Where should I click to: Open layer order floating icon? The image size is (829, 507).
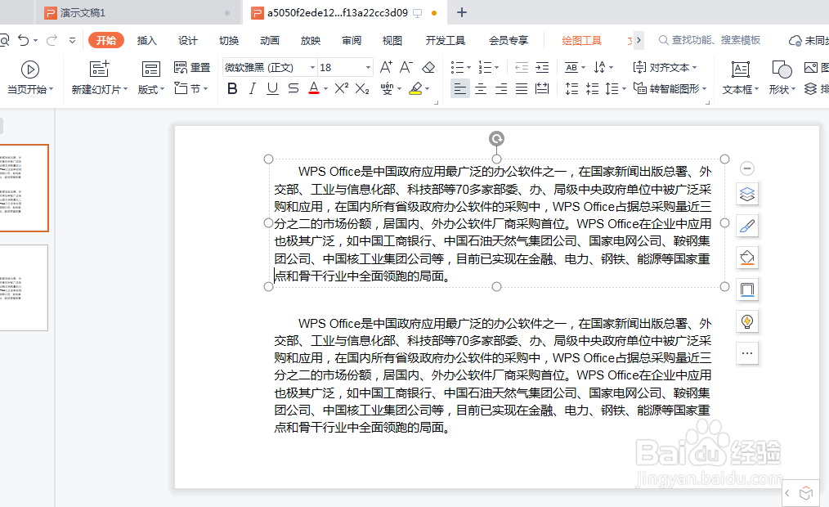(x=747, y=194)
